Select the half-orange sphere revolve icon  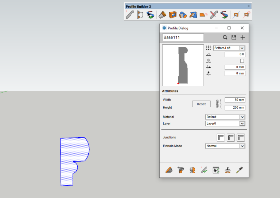(x=192, y=170)
